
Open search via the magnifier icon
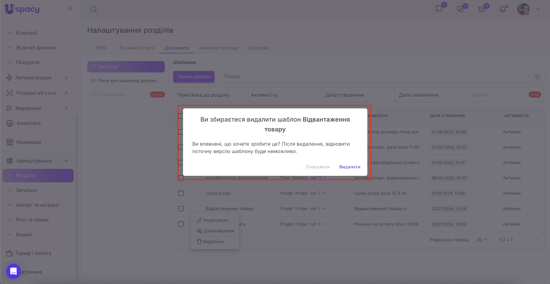pyautogui.click(x=93, y=9)
